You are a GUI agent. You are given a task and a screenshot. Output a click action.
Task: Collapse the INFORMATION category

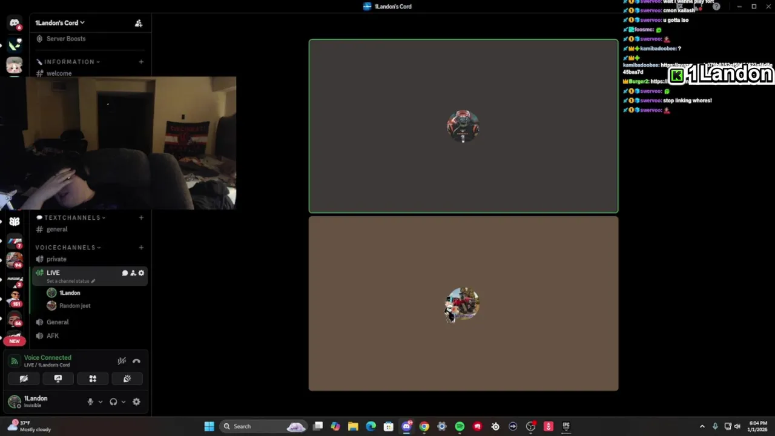coord(68,62)
